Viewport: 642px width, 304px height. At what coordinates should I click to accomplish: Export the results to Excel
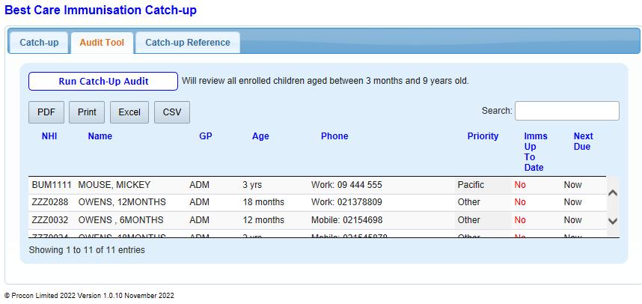(x=129, y=112)
